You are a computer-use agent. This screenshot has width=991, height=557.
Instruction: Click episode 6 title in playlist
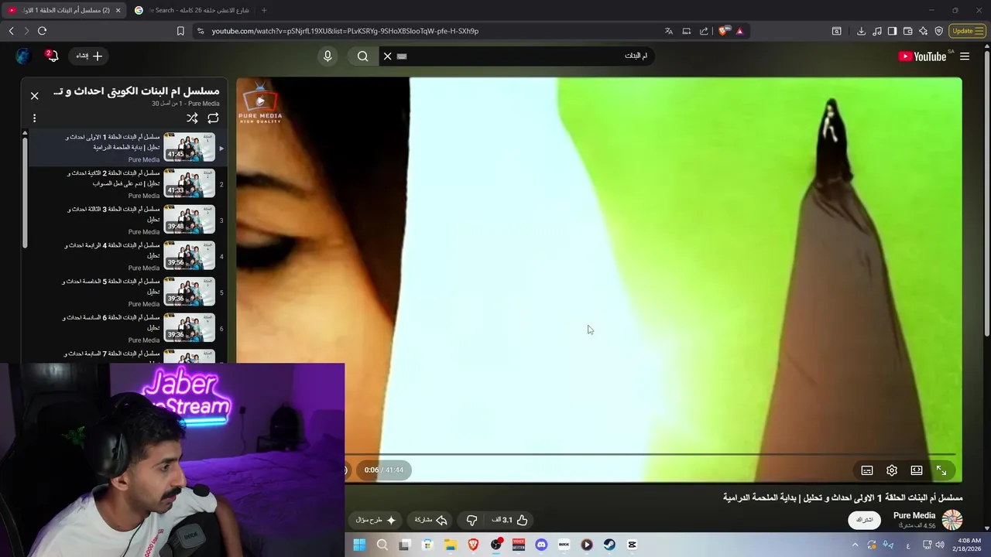coord(111,323)
